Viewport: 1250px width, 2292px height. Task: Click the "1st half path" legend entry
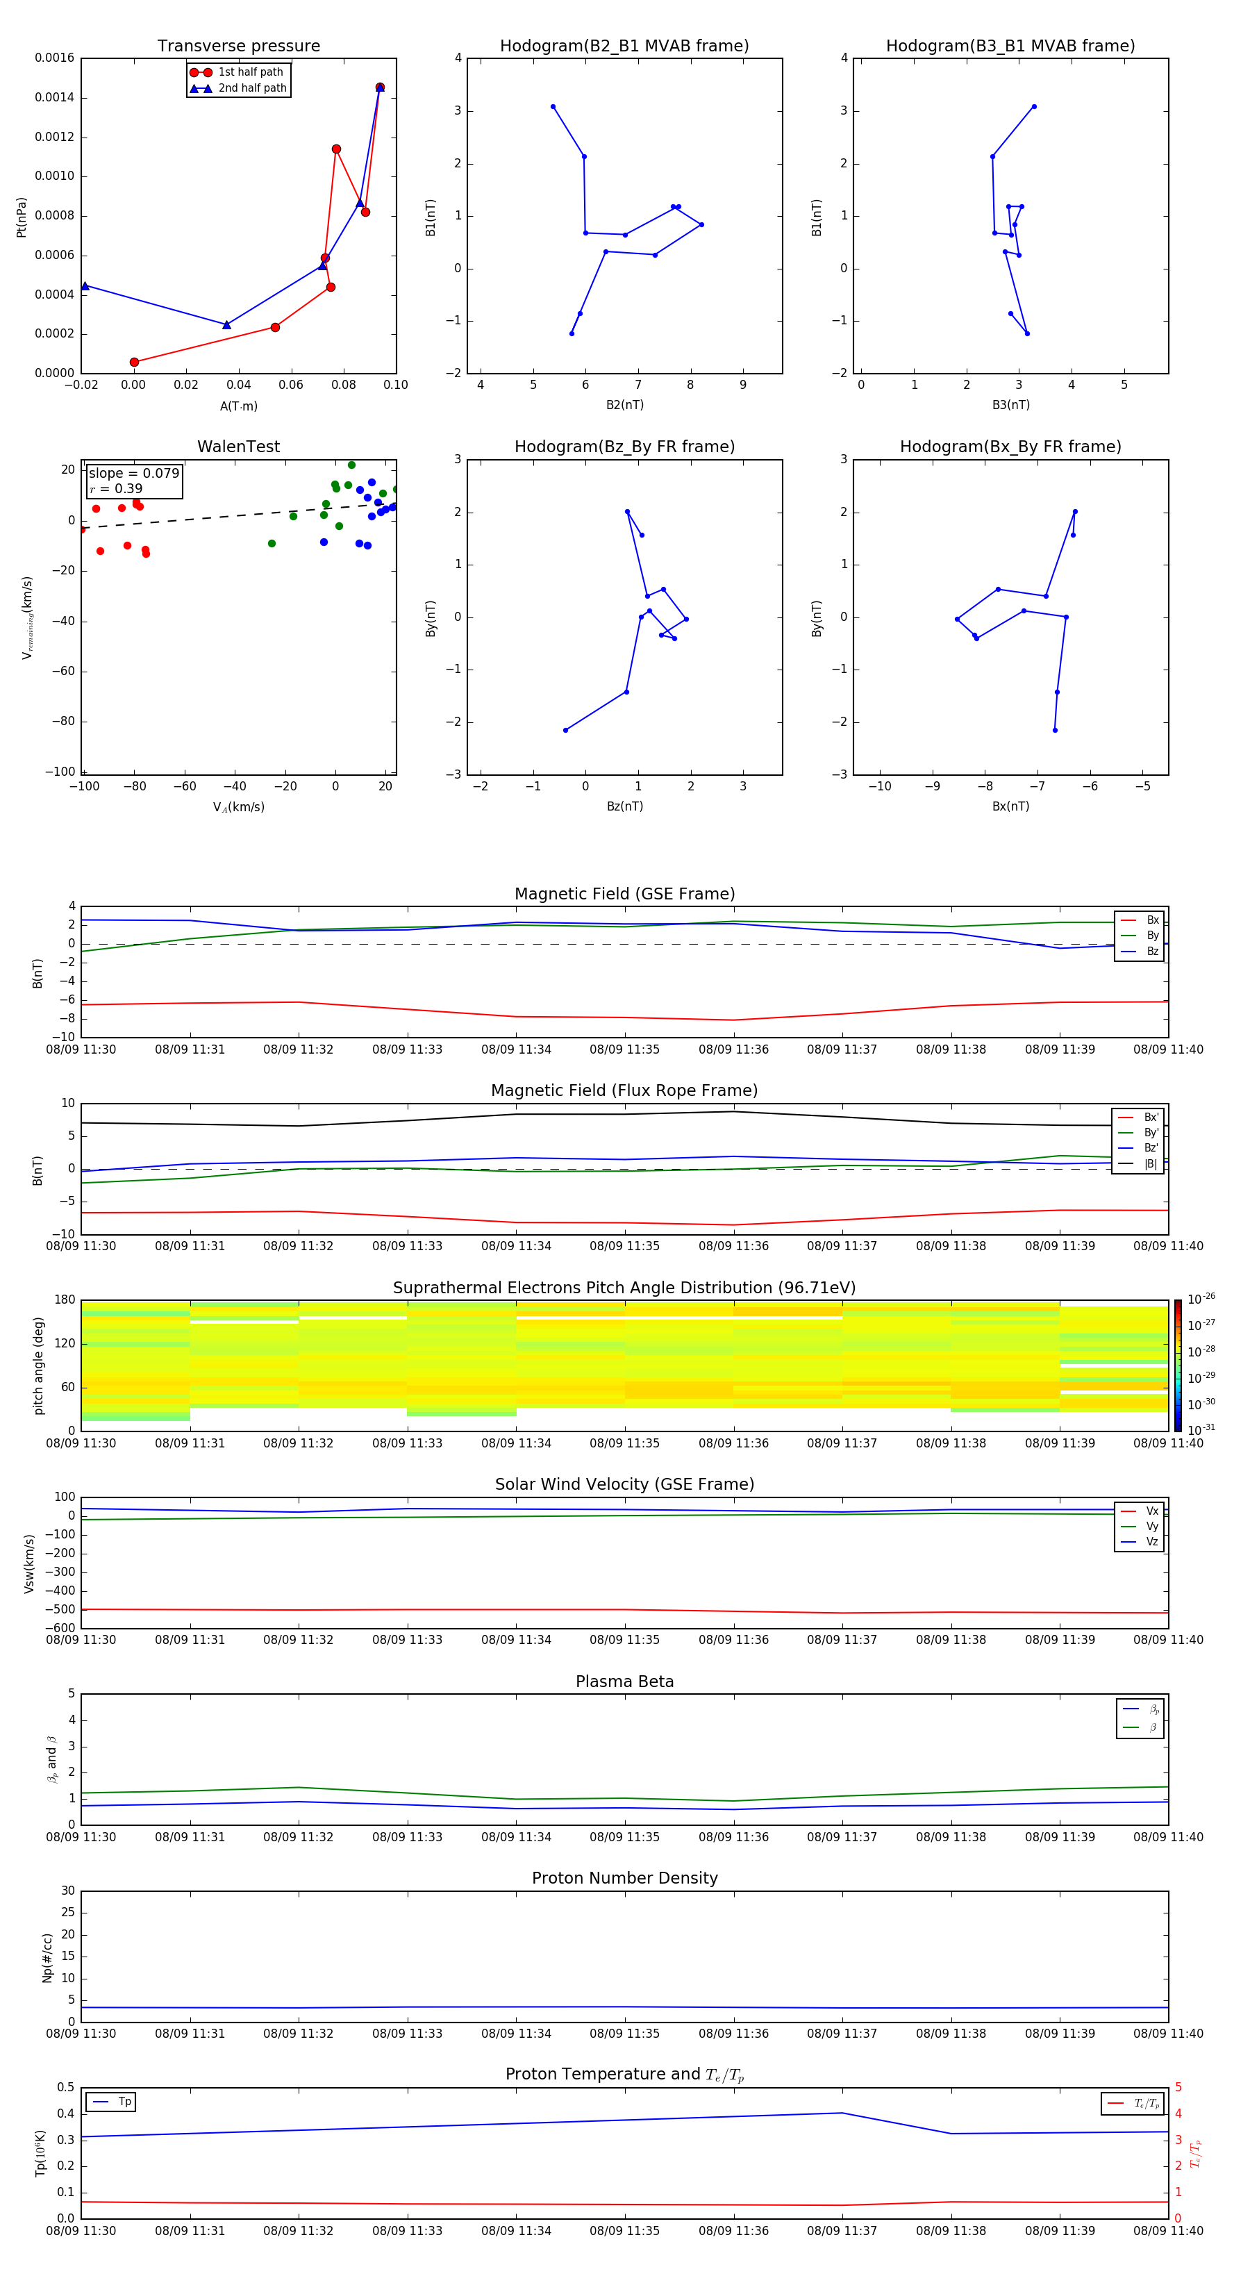pos(237,72)
